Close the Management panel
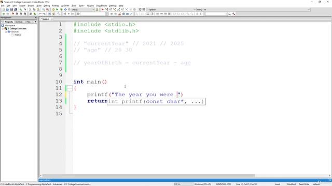 coord(36,18)
